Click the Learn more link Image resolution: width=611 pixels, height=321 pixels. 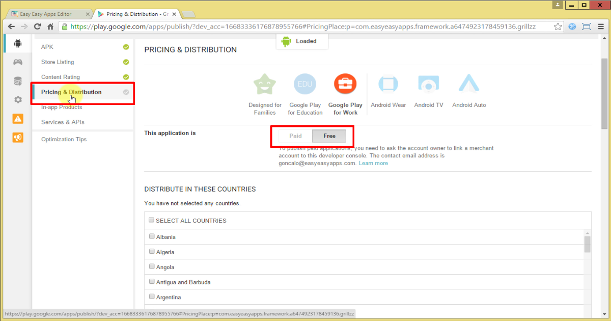[373, 163]
